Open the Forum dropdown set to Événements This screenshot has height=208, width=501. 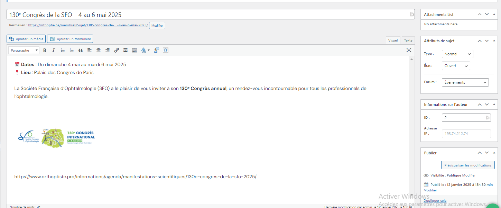[x=465, y=82]
